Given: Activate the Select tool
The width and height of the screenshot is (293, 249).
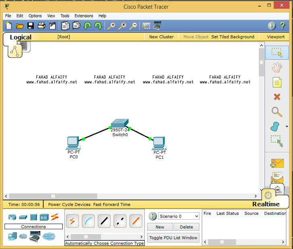Looking at the screenshot, I should tap(277, 53).
